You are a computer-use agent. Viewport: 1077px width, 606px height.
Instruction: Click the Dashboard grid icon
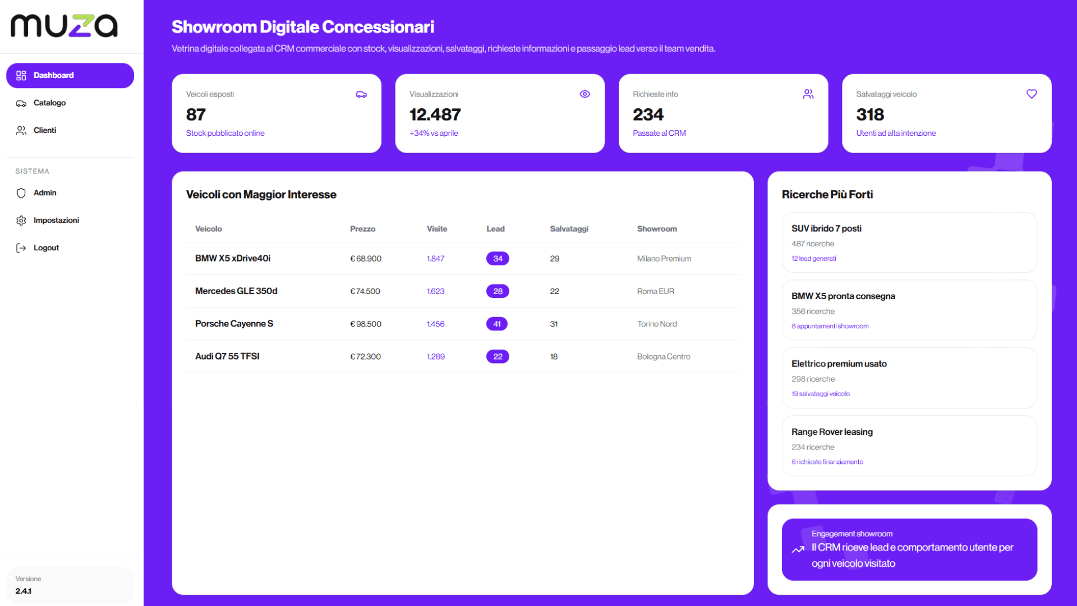click(x=21, y=76)
